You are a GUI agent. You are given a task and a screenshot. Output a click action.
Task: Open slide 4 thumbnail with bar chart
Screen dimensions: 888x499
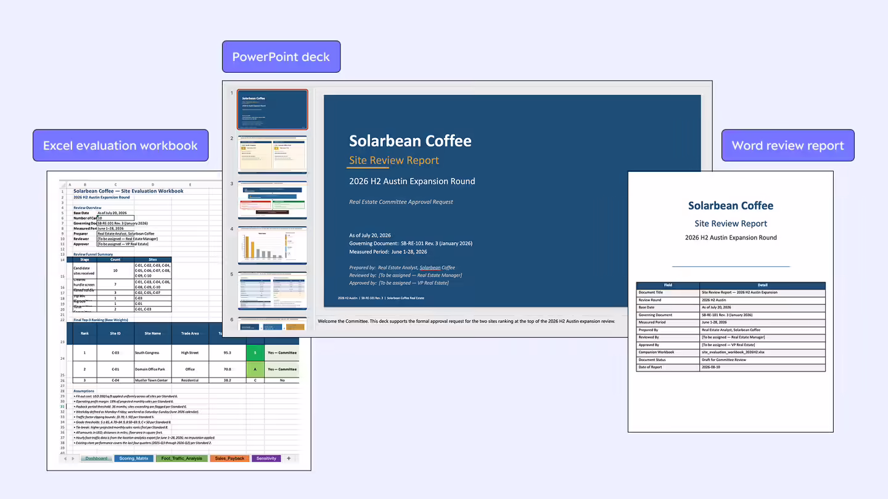[272, 245]
